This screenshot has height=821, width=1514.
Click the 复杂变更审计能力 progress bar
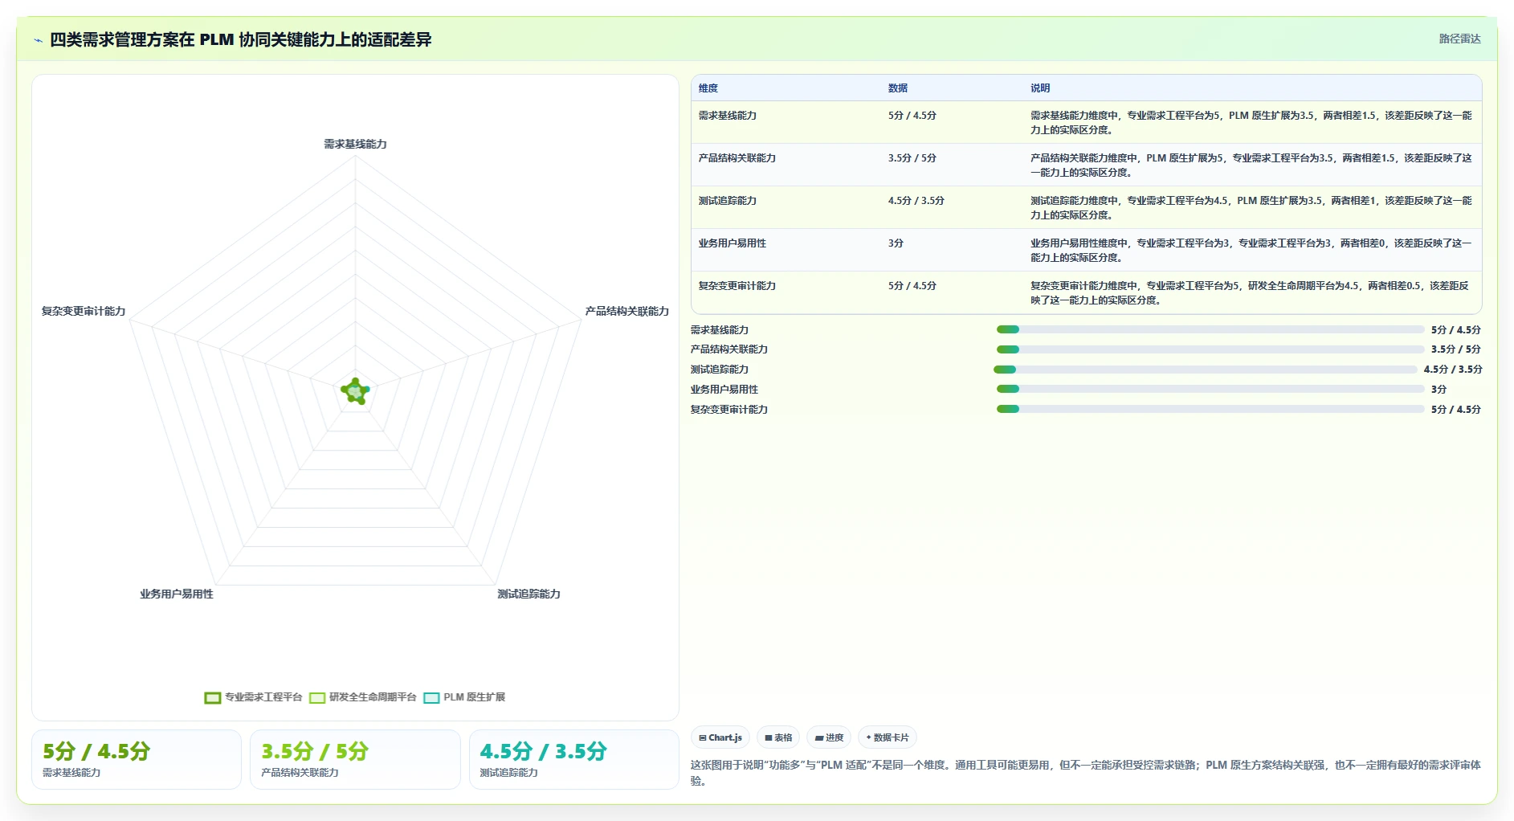1210,409
